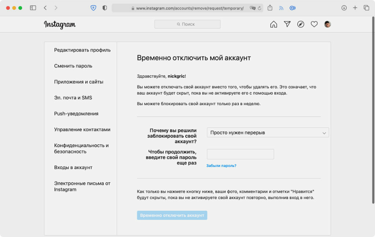375x237 pixels.
Task: Open the activity heart icon
Action: point(314,24)
